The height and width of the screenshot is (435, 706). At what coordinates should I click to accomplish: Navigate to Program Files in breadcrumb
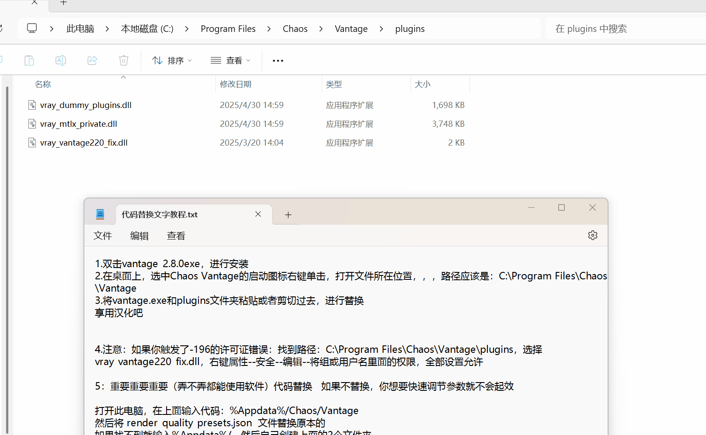tap(228, 29)
